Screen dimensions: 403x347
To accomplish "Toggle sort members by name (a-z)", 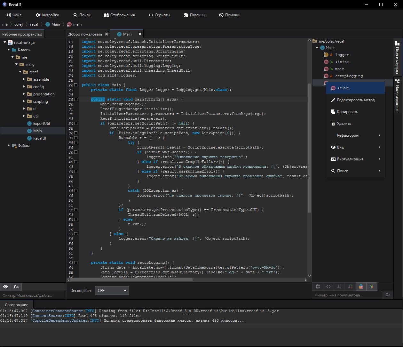I will coord(339,286).
